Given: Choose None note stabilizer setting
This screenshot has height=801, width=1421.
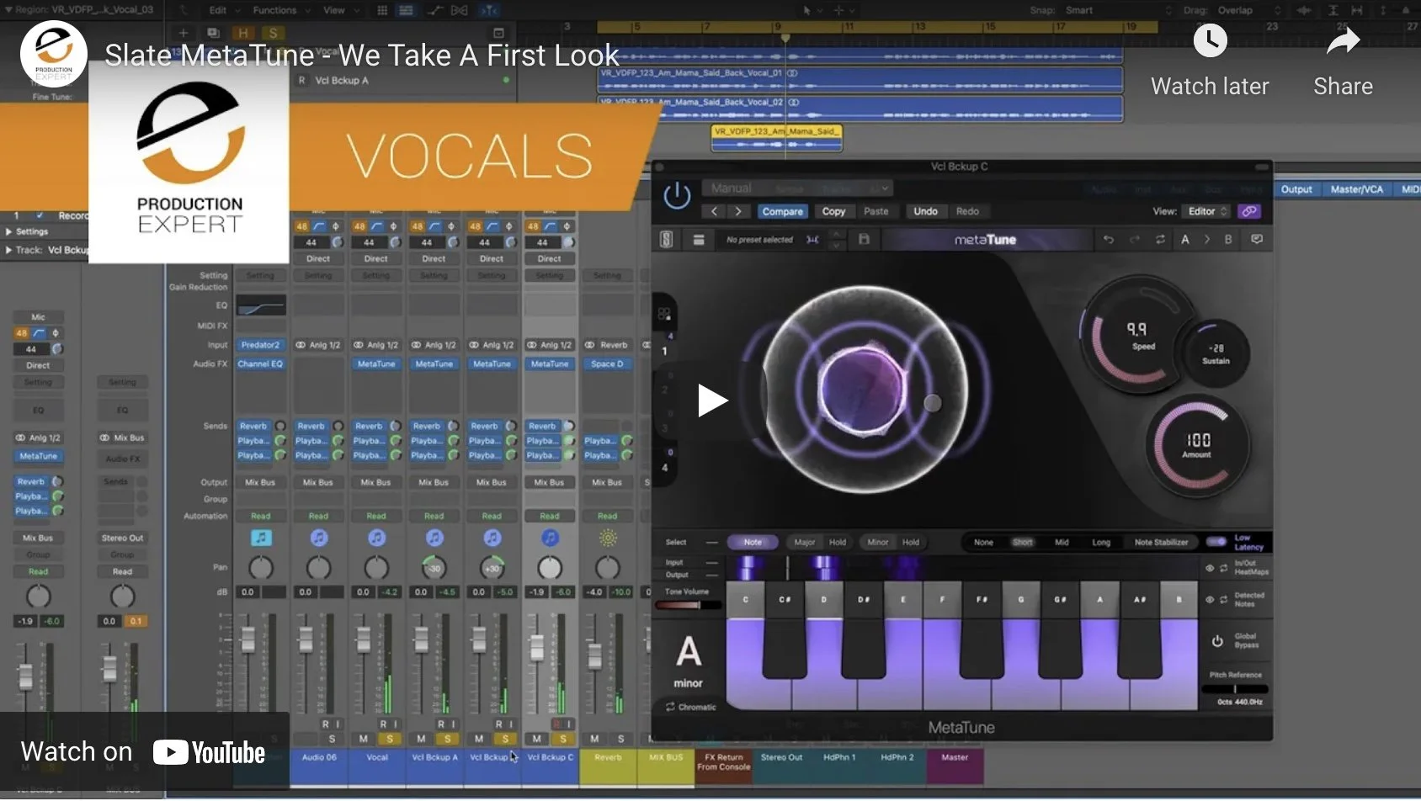Looking at the screenshot, I should (x=983, y=543).
